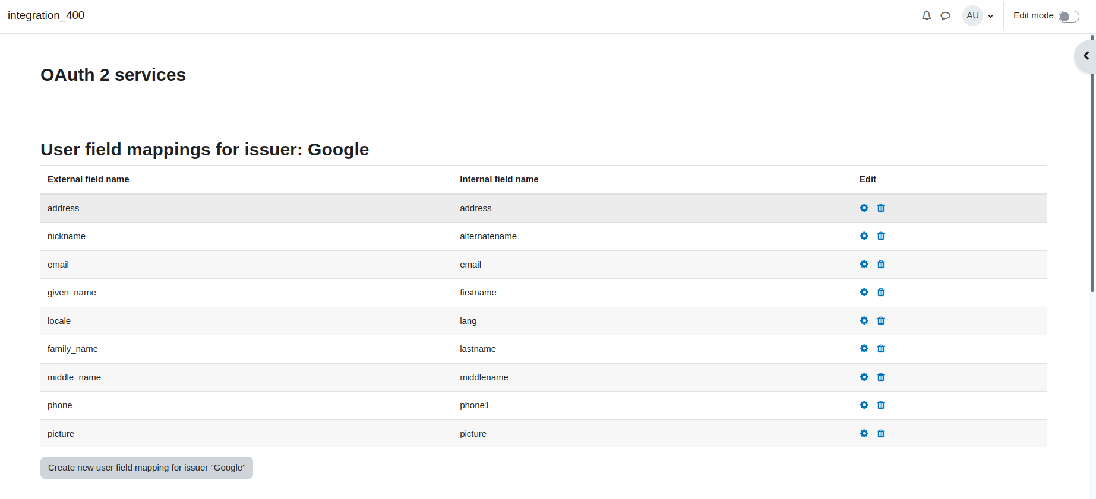Select the 'locale' external field cell
The height and width of the screenshot is (499, 1096).
pyautogui.click(x=247, y=321)
